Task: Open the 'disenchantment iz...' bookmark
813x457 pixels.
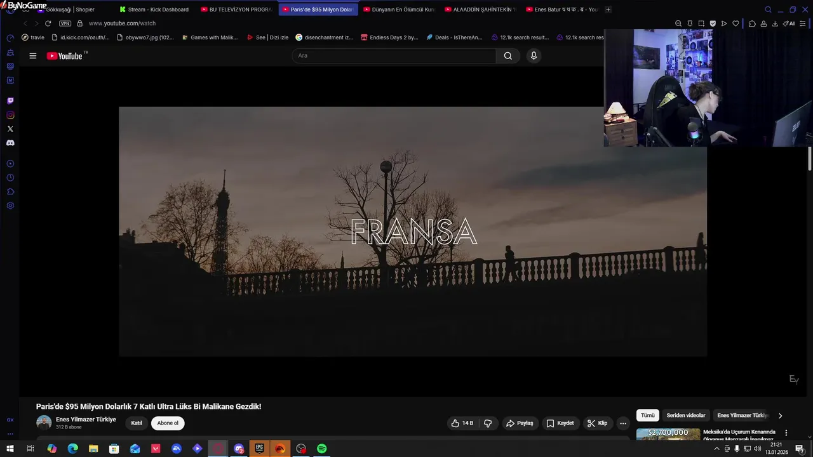Action: 324,37
